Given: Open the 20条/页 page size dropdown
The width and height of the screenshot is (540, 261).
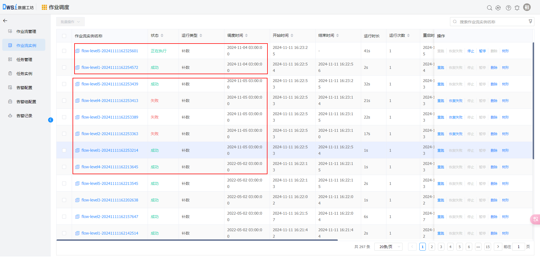Looking at the screenshot, I should (x=388, y=247).
